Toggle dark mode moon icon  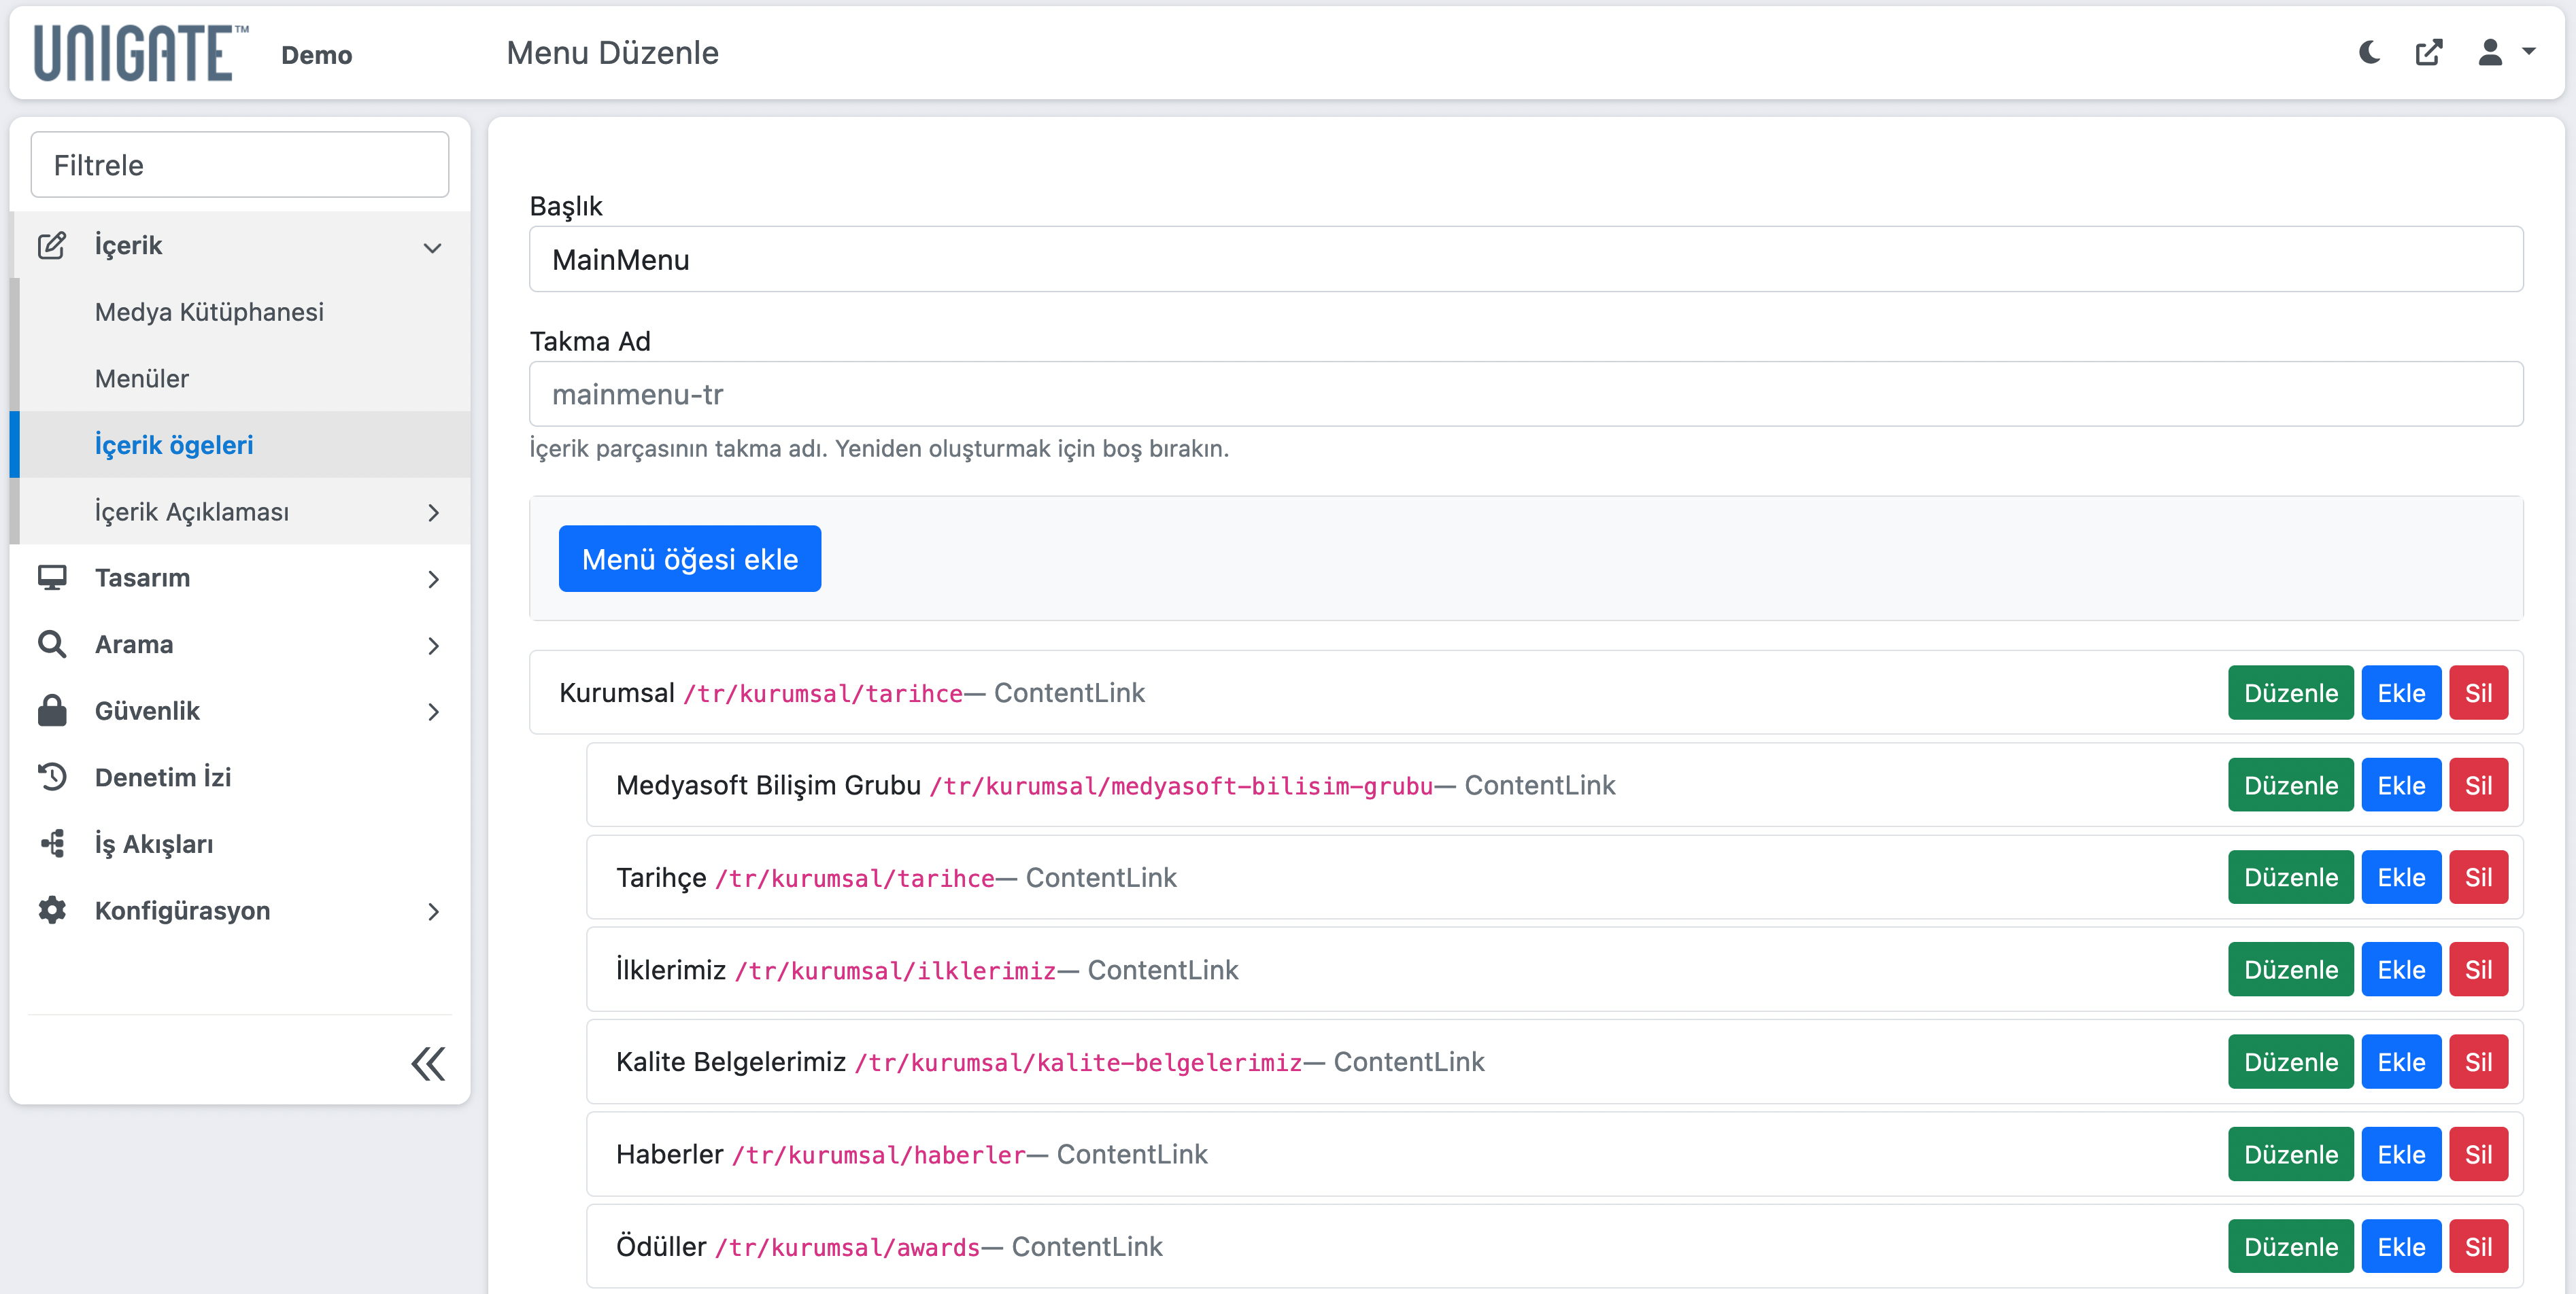coord(2369,53)
